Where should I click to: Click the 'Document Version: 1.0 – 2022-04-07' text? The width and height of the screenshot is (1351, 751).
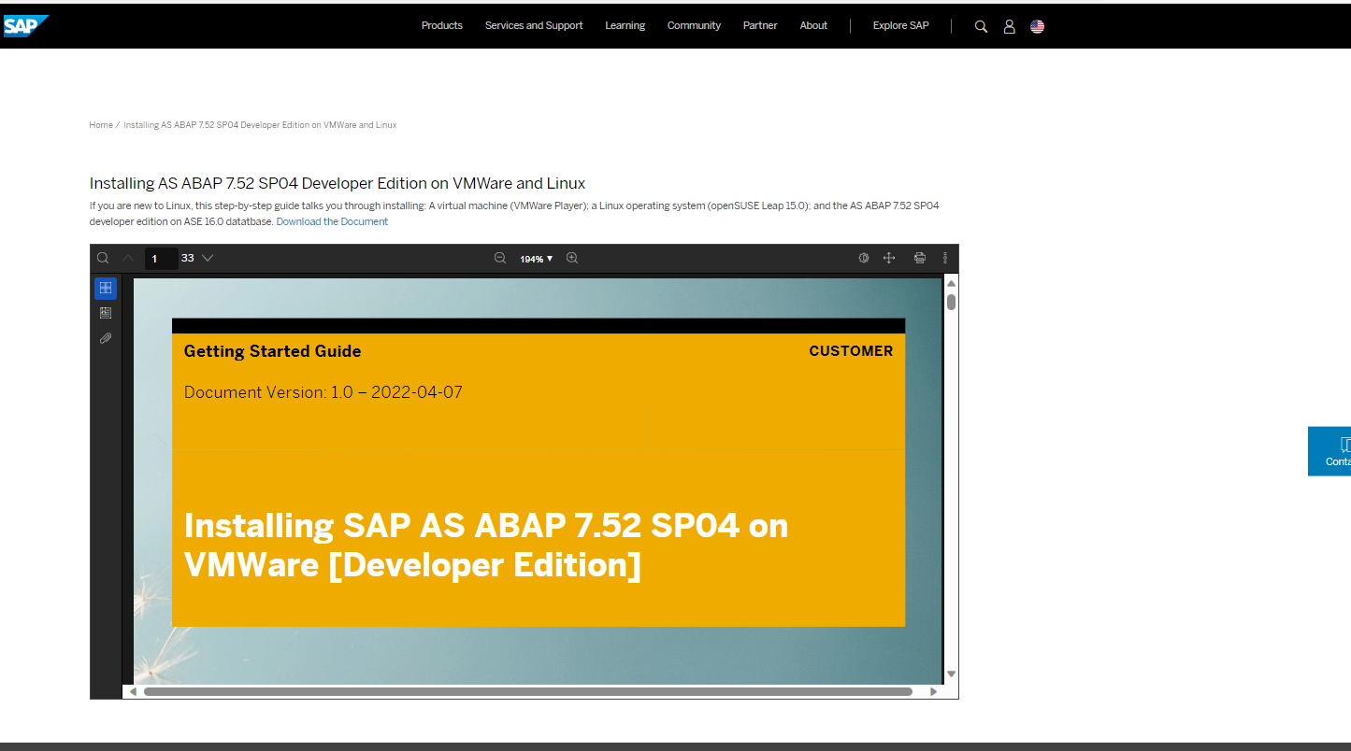(323, 392)
